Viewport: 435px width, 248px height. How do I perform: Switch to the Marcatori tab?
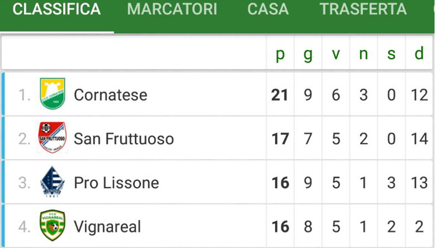tap(172, 9)
